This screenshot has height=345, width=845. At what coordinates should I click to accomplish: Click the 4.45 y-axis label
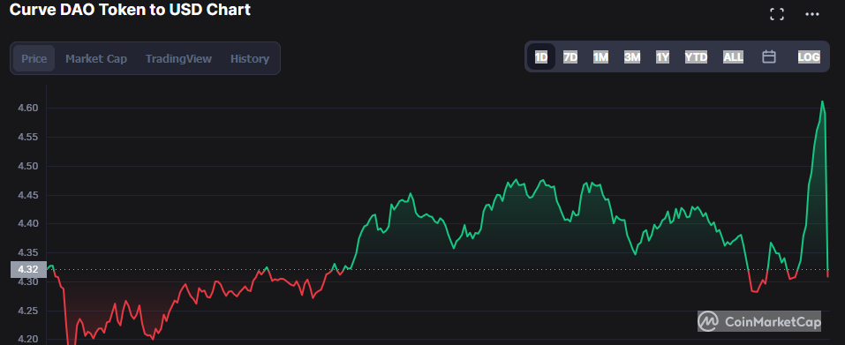[x=28, y=195]
